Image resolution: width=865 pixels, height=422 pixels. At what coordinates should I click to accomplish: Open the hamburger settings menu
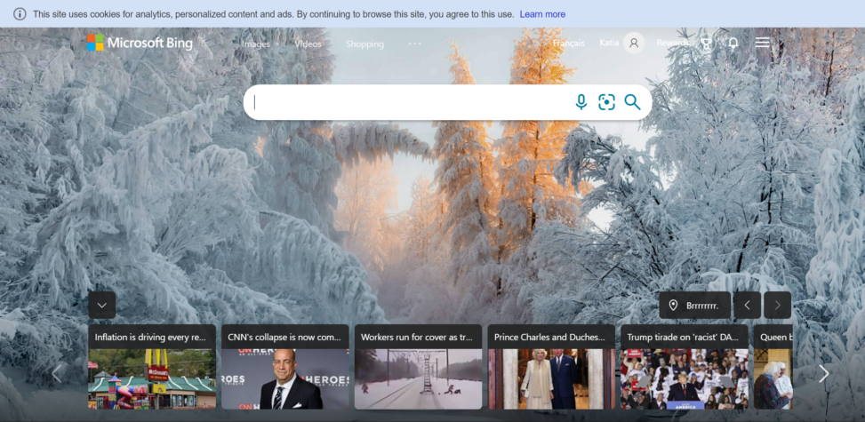[x=763, y=43]
